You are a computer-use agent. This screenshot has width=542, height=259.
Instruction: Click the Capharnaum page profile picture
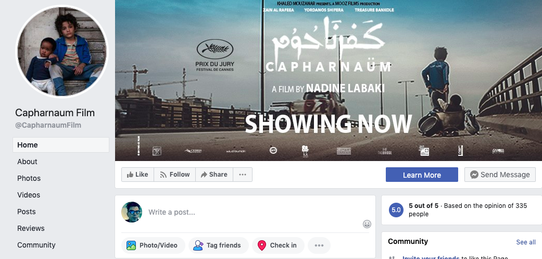click(62, 52)
